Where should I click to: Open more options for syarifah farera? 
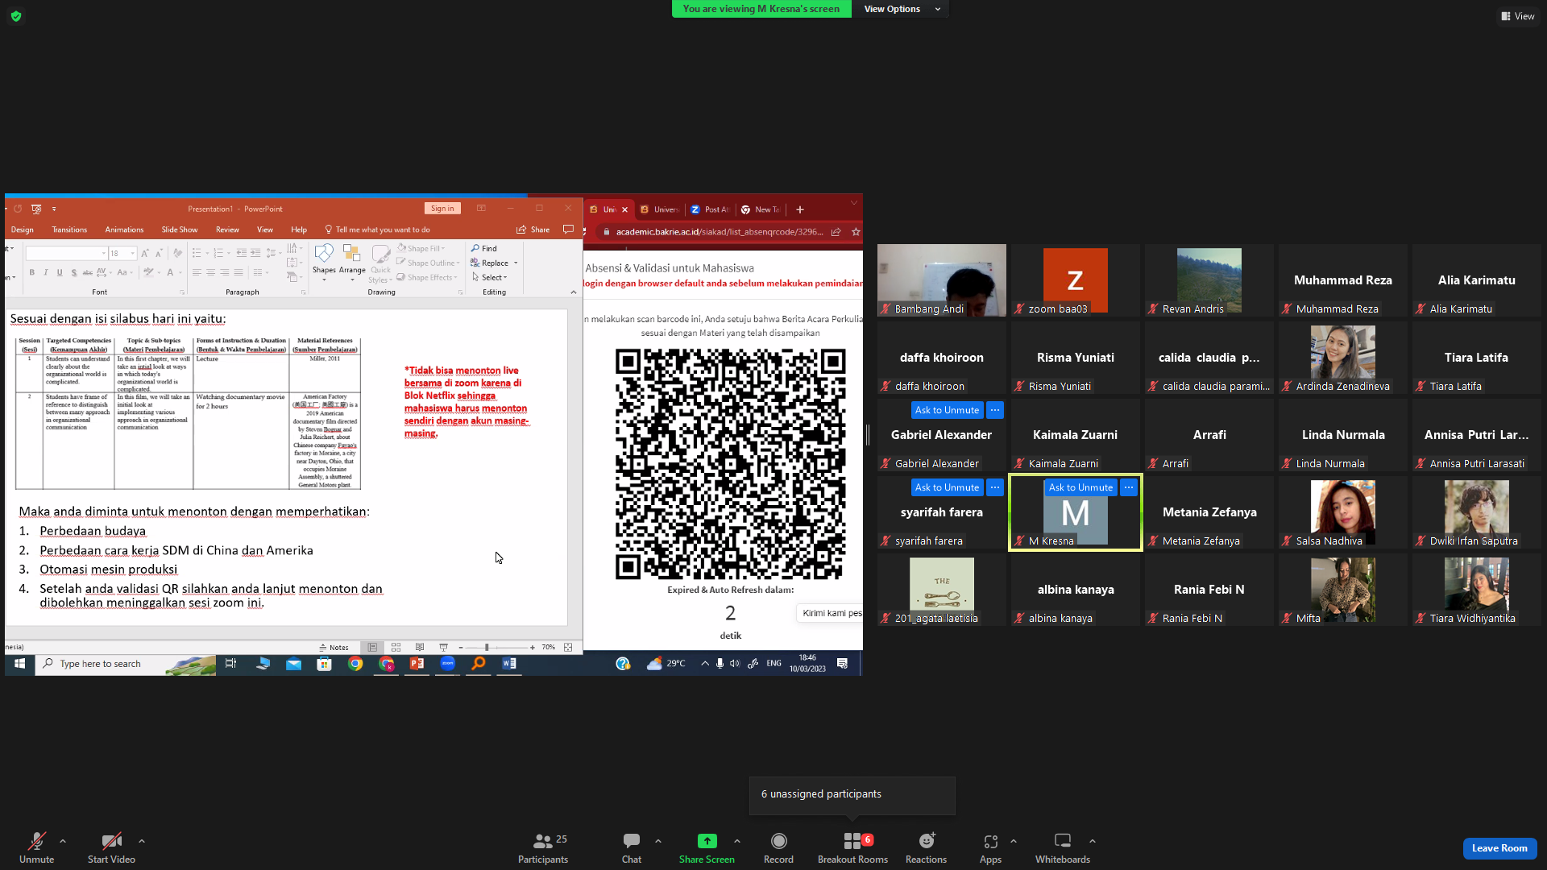[x=995, y=487]
